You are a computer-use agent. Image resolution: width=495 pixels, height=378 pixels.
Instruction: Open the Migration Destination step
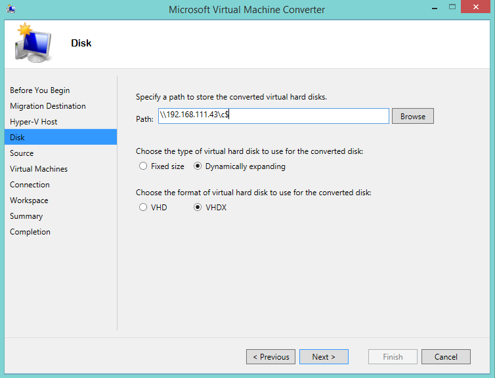48,106
